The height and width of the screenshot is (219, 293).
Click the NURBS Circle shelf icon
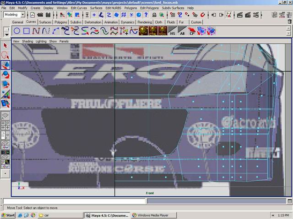click(x=16, y=31)
